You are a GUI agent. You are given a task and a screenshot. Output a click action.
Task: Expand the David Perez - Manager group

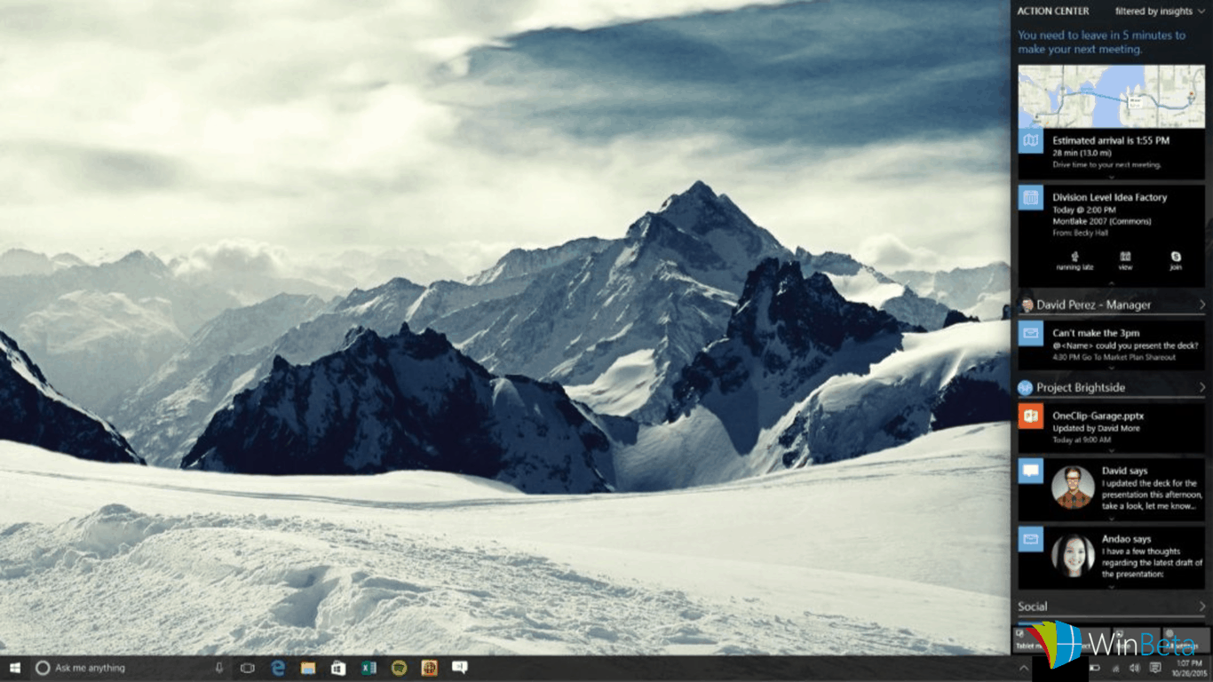[x=1201, y=305]
